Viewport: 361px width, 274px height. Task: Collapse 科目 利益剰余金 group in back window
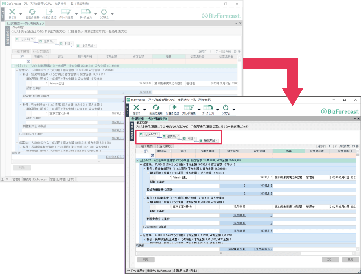(x=20, y=104)
